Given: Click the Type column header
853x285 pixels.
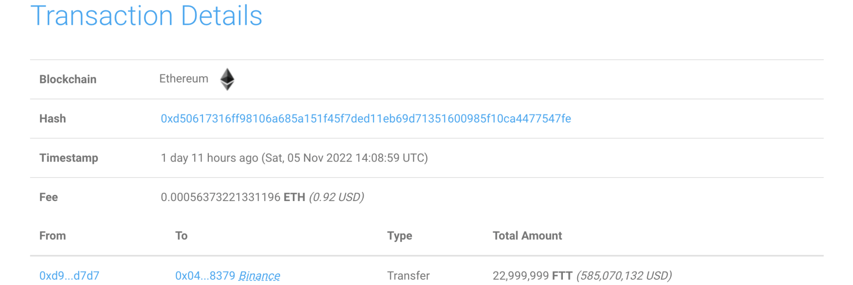Looking at the screenshot, I should click(x=399, y=236).
